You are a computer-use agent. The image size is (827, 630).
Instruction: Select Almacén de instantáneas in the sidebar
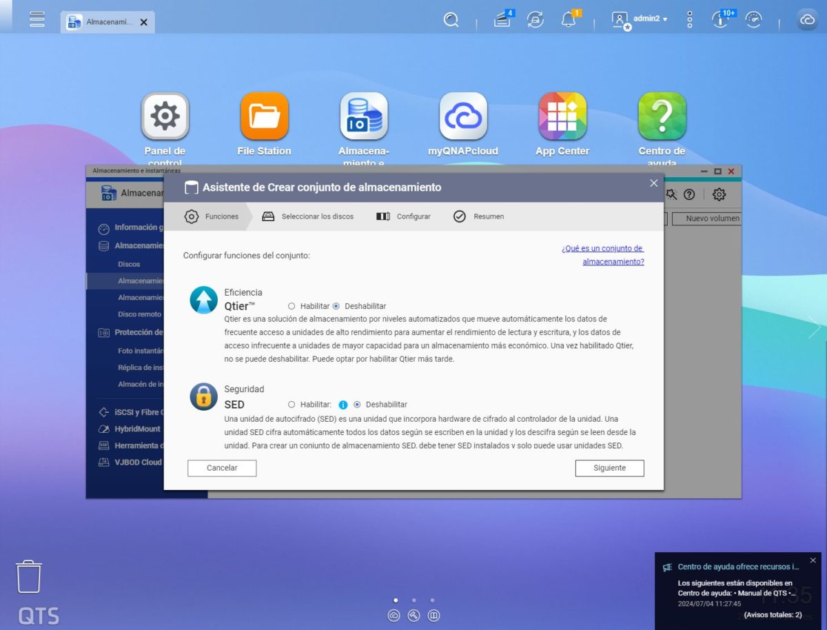point(141,384)
